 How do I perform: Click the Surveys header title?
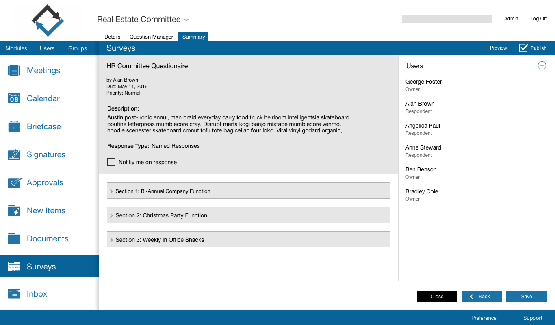(x=121, y=48)
